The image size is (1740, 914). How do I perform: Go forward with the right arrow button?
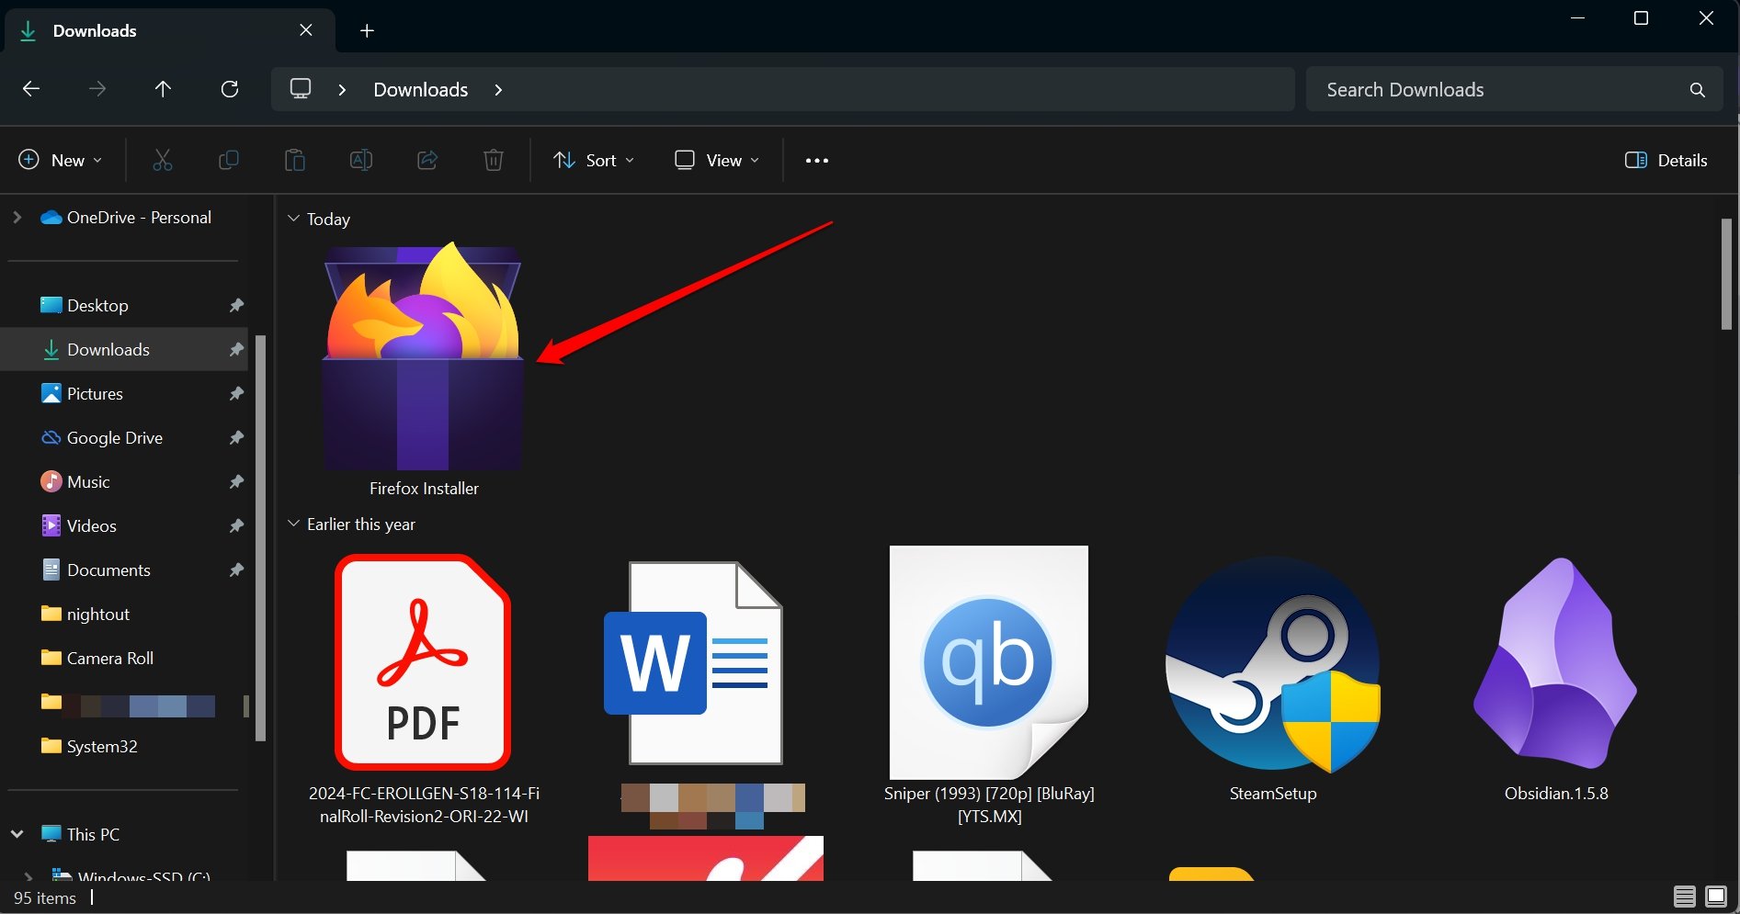click(97, 89)
